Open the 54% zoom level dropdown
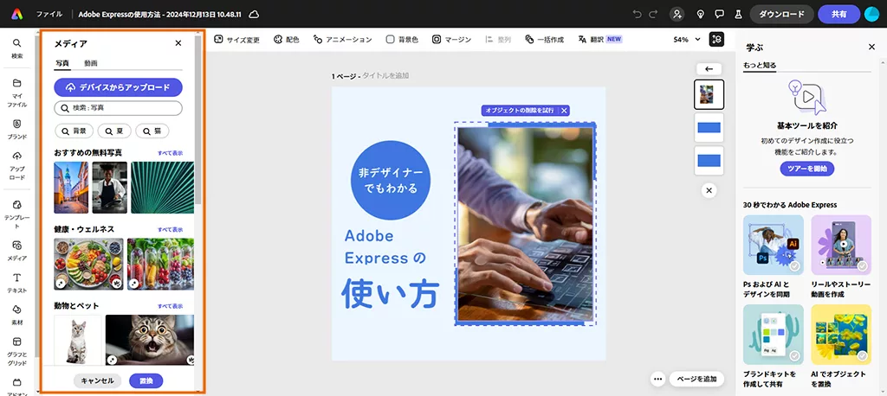The image size is (887, 396). [x=687, y=40]
